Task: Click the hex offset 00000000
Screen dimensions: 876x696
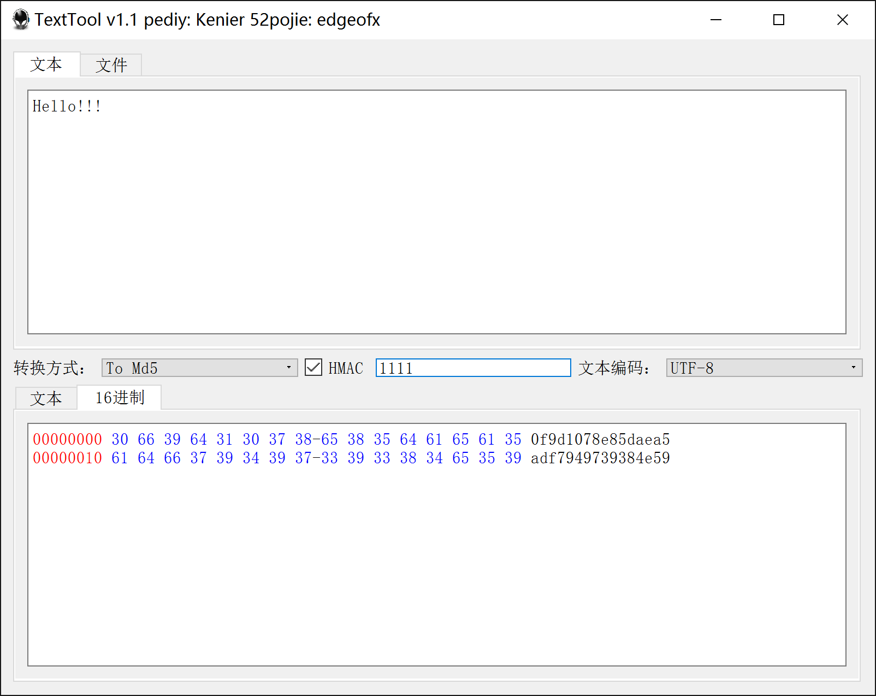Action: (68, 439)
